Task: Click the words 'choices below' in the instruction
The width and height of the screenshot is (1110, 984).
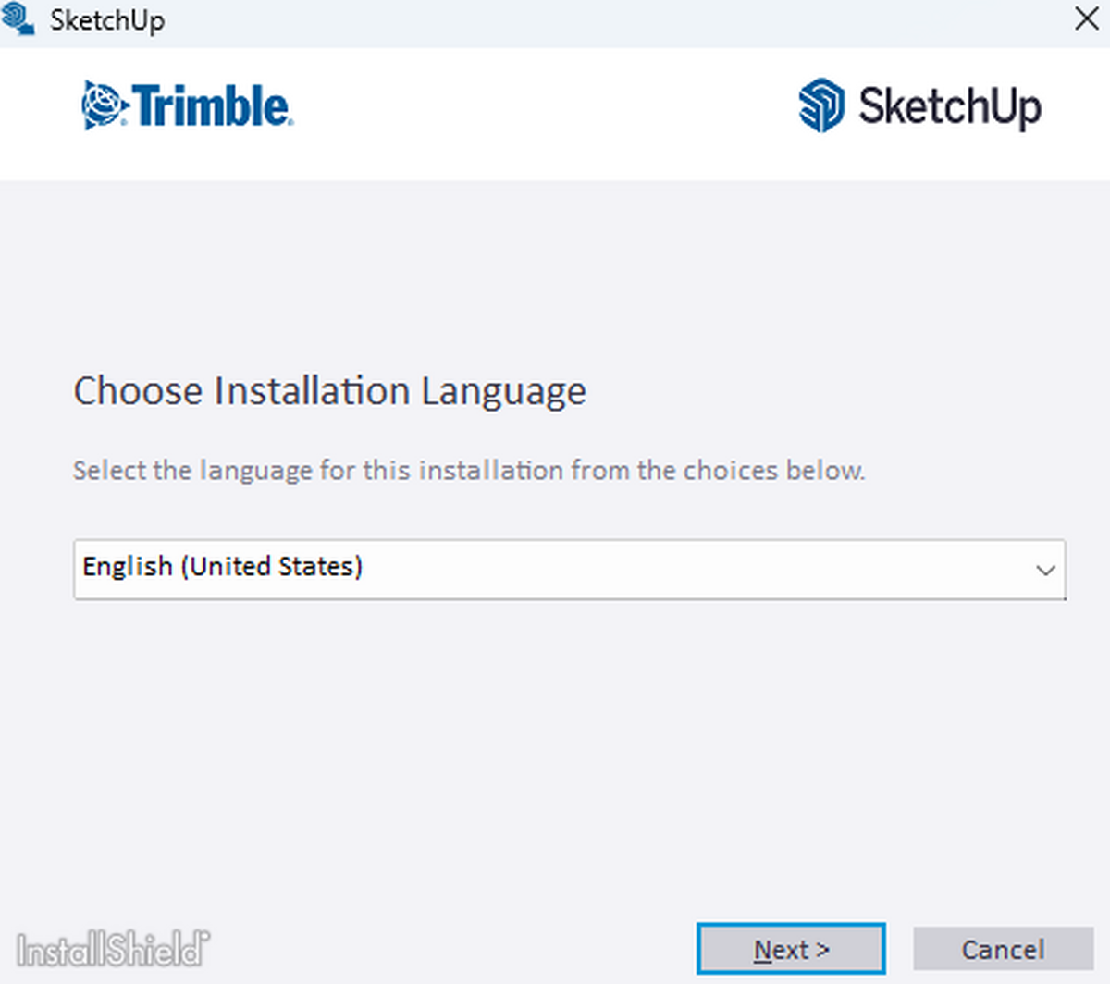Action: click(773, 471)
